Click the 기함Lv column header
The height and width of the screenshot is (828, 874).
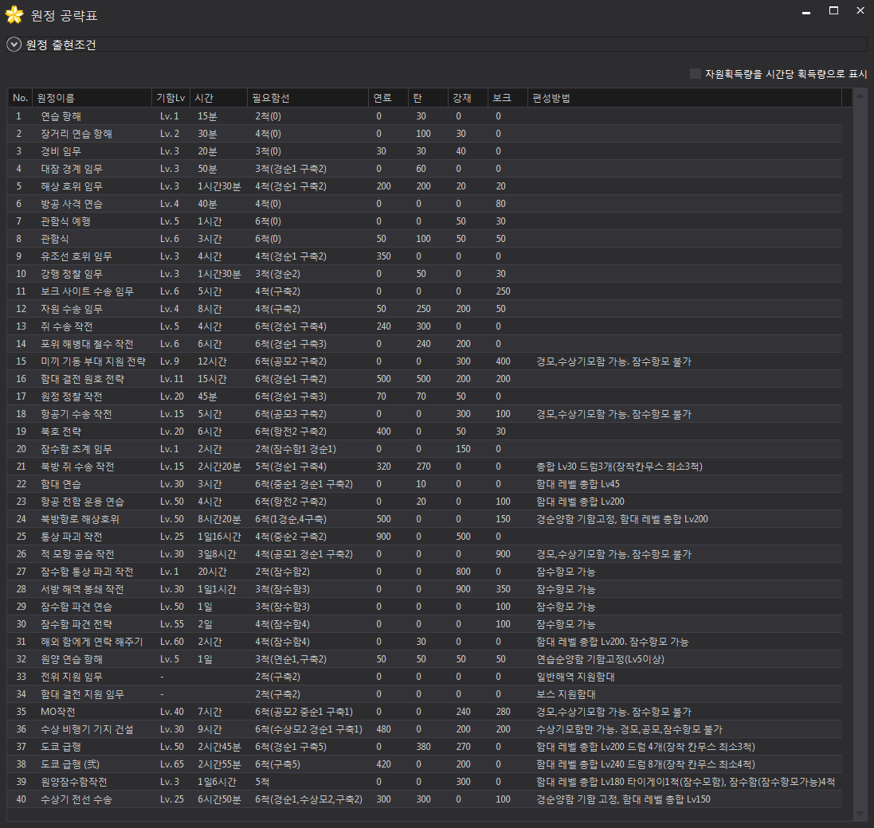click(x=171, y=98)
